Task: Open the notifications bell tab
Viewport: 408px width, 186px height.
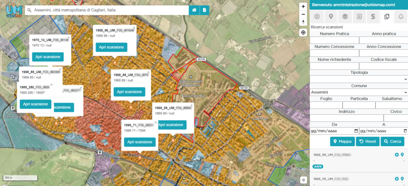Action: 401,17
